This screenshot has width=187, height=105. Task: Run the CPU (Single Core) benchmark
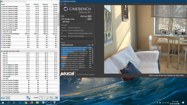point(89,19)
